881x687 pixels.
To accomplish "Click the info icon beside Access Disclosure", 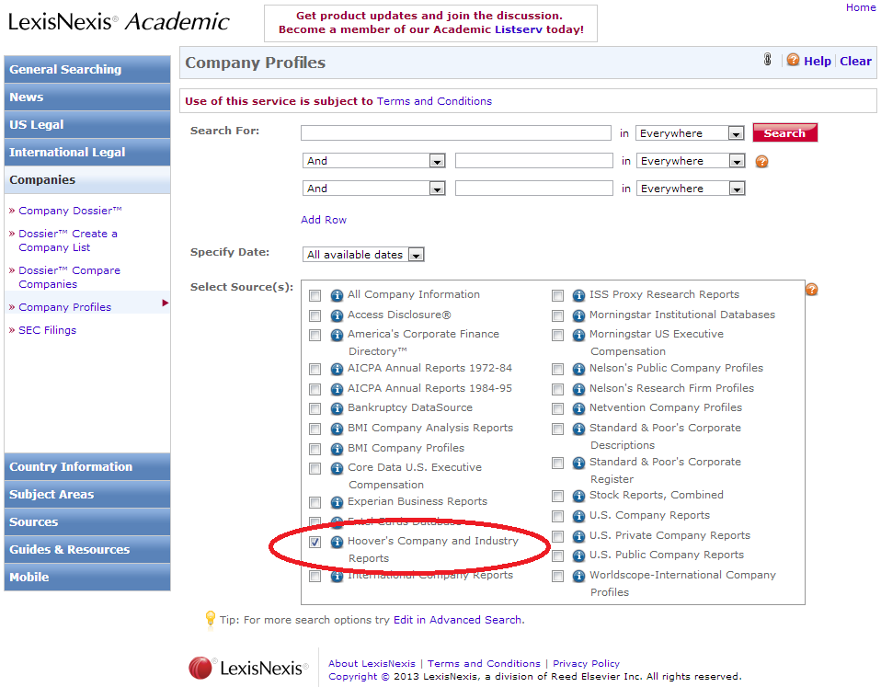I will click(337, 315).
